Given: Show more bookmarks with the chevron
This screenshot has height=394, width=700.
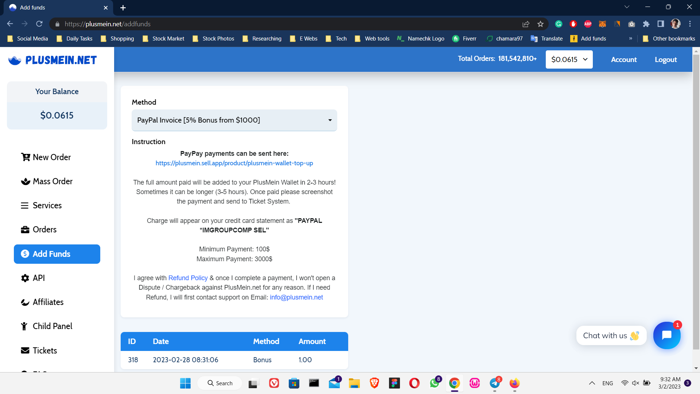Looking at the screenshot, I should pos(631,38).
